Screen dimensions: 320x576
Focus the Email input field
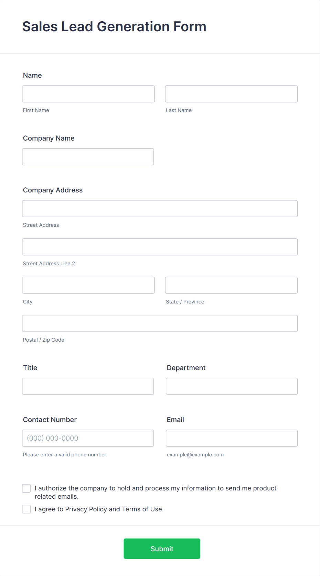232,438
